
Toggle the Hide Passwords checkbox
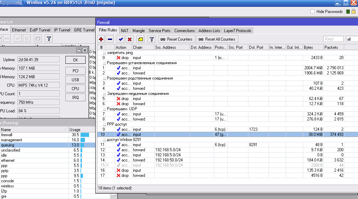pyautogui.click(x=312, y=11)
